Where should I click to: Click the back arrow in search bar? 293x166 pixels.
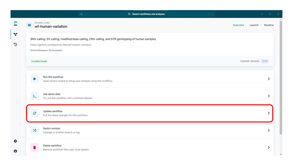coord(82,14)
